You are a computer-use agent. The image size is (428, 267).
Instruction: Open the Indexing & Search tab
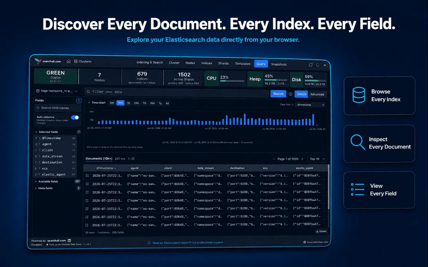click(150, 62)
